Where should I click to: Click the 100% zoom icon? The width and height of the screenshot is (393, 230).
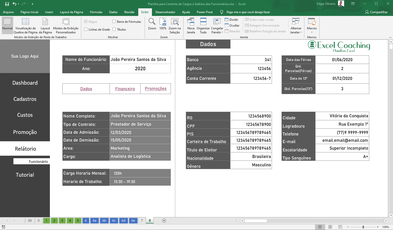coord(163,22)
